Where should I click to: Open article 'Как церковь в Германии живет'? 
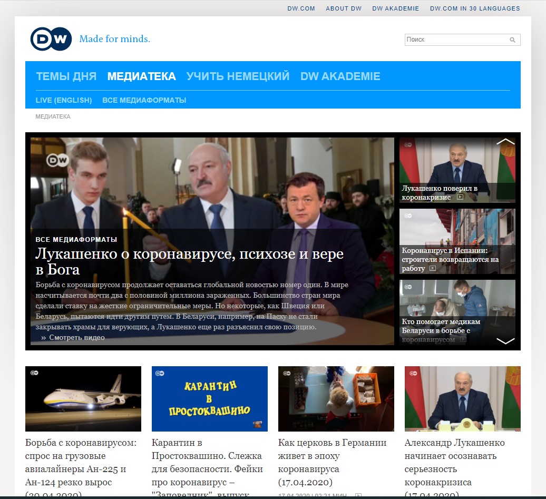[332, 463]
